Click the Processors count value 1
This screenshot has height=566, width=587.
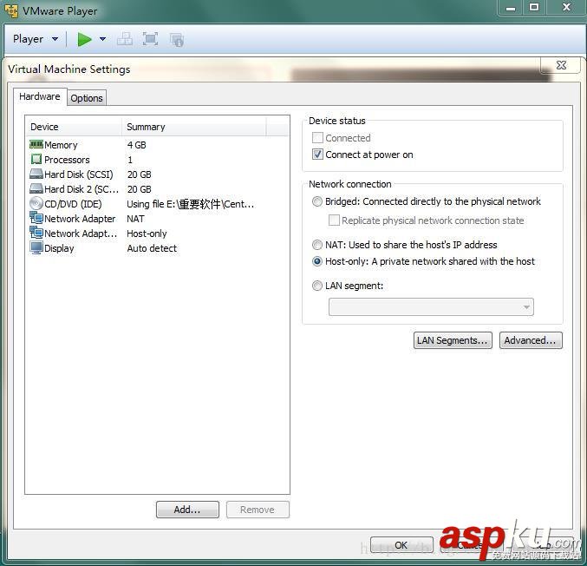pyautogui.click(x=130, y=160)
